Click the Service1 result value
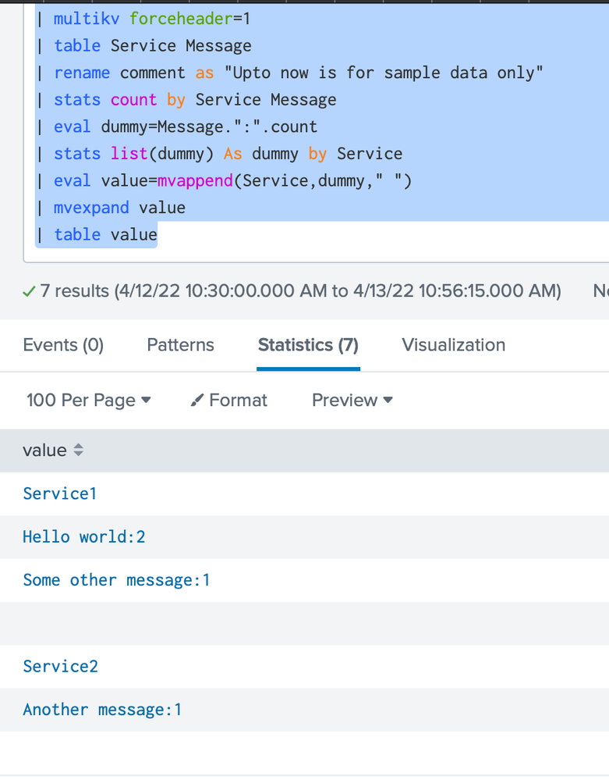This screenshot has width=609, height=780. tap(59, 493)
